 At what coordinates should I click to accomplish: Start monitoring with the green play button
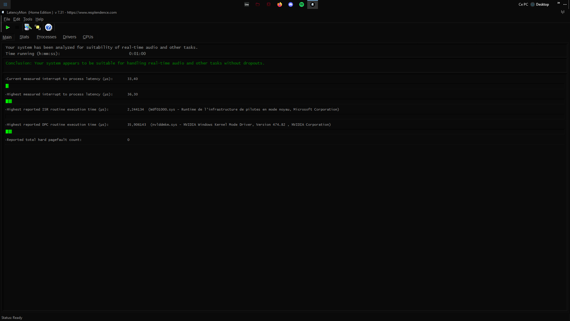(x=8, y=27)
